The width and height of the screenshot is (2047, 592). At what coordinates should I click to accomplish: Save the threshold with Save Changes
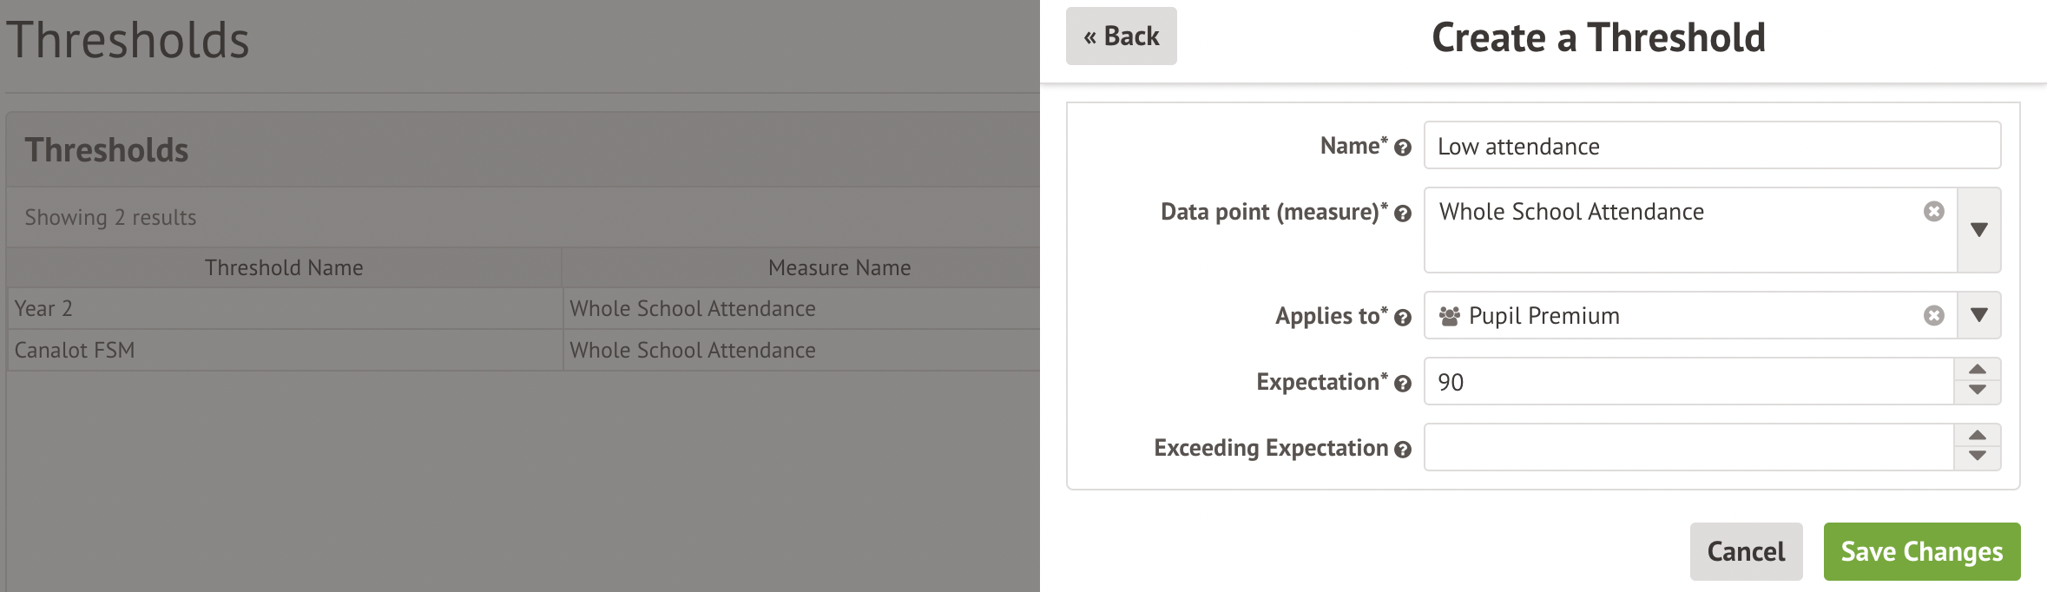pyautogui.click(x=1921, y=551)
